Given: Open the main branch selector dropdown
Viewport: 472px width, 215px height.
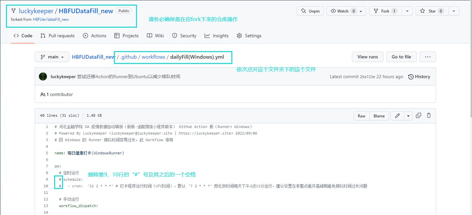Looking at the screenshot, I should 52,57.
